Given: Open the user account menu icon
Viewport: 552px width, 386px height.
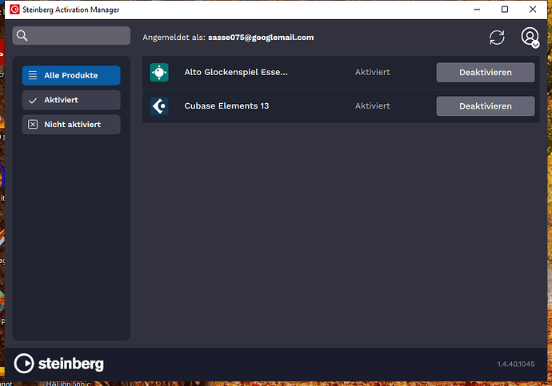Looking at the screenshot, I should pos(530,38).
